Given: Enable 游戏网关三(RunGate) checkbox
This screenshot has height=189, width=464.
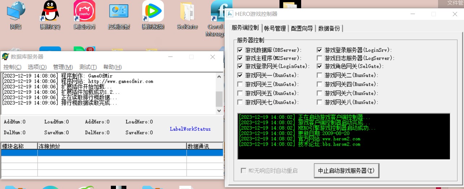Looking at the screenshot, I should [240, 84].
